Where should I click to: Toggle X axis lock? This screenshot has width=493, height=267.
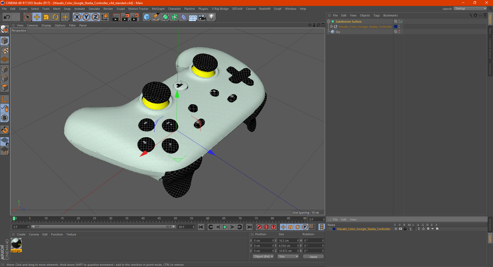coord(77,17)
